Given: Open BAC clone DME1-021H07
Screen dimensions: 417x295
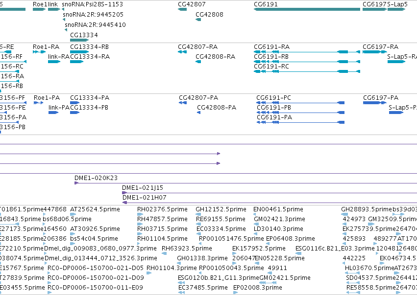Looking at the screenshot, I should click(x=145, y=198).
